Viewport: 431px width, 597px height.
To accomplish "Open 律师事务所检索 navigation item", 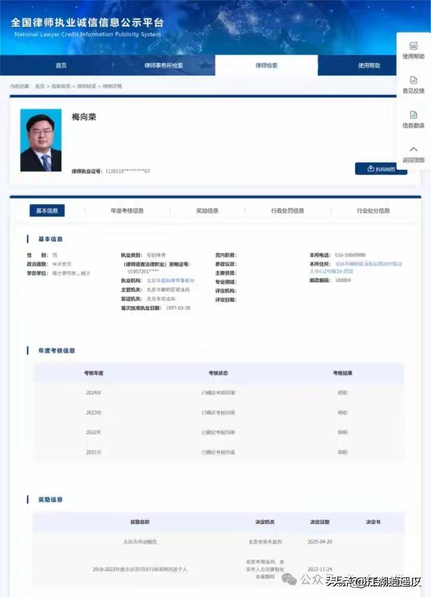I will click(x=164, y=66).
